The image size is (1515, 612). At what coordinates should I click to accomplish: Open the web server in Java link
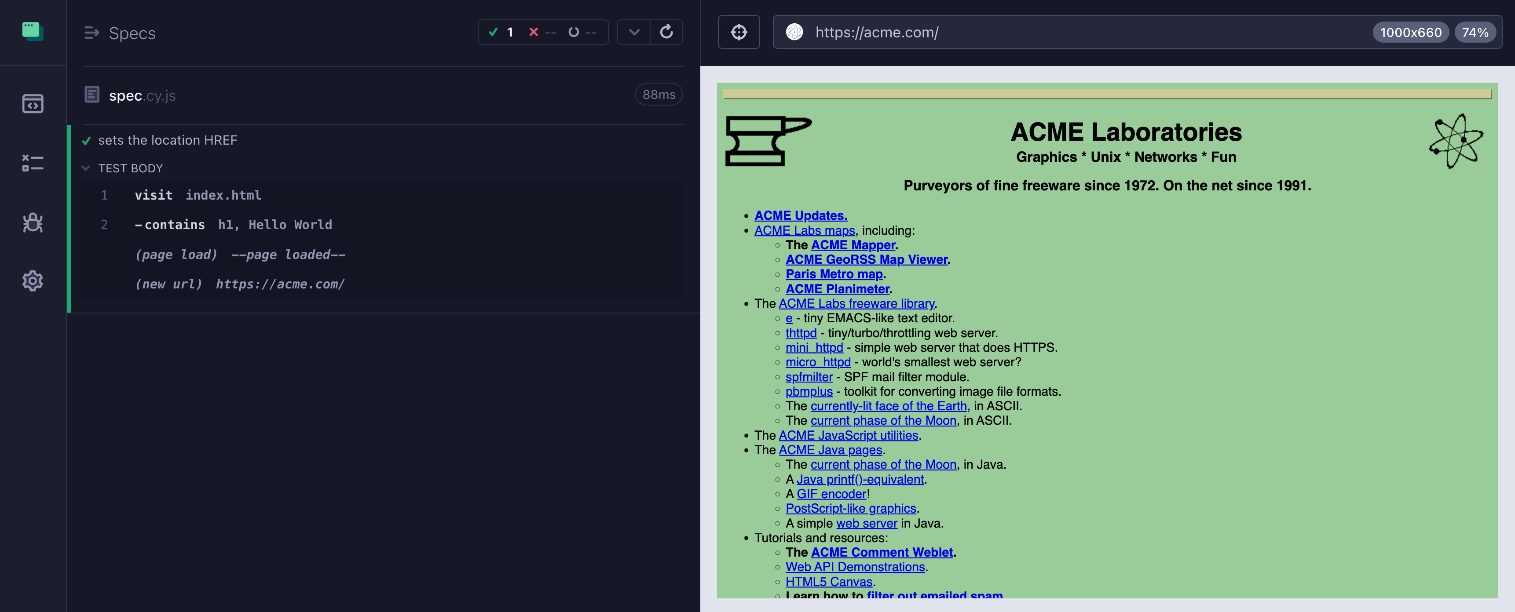click(866, 523)
